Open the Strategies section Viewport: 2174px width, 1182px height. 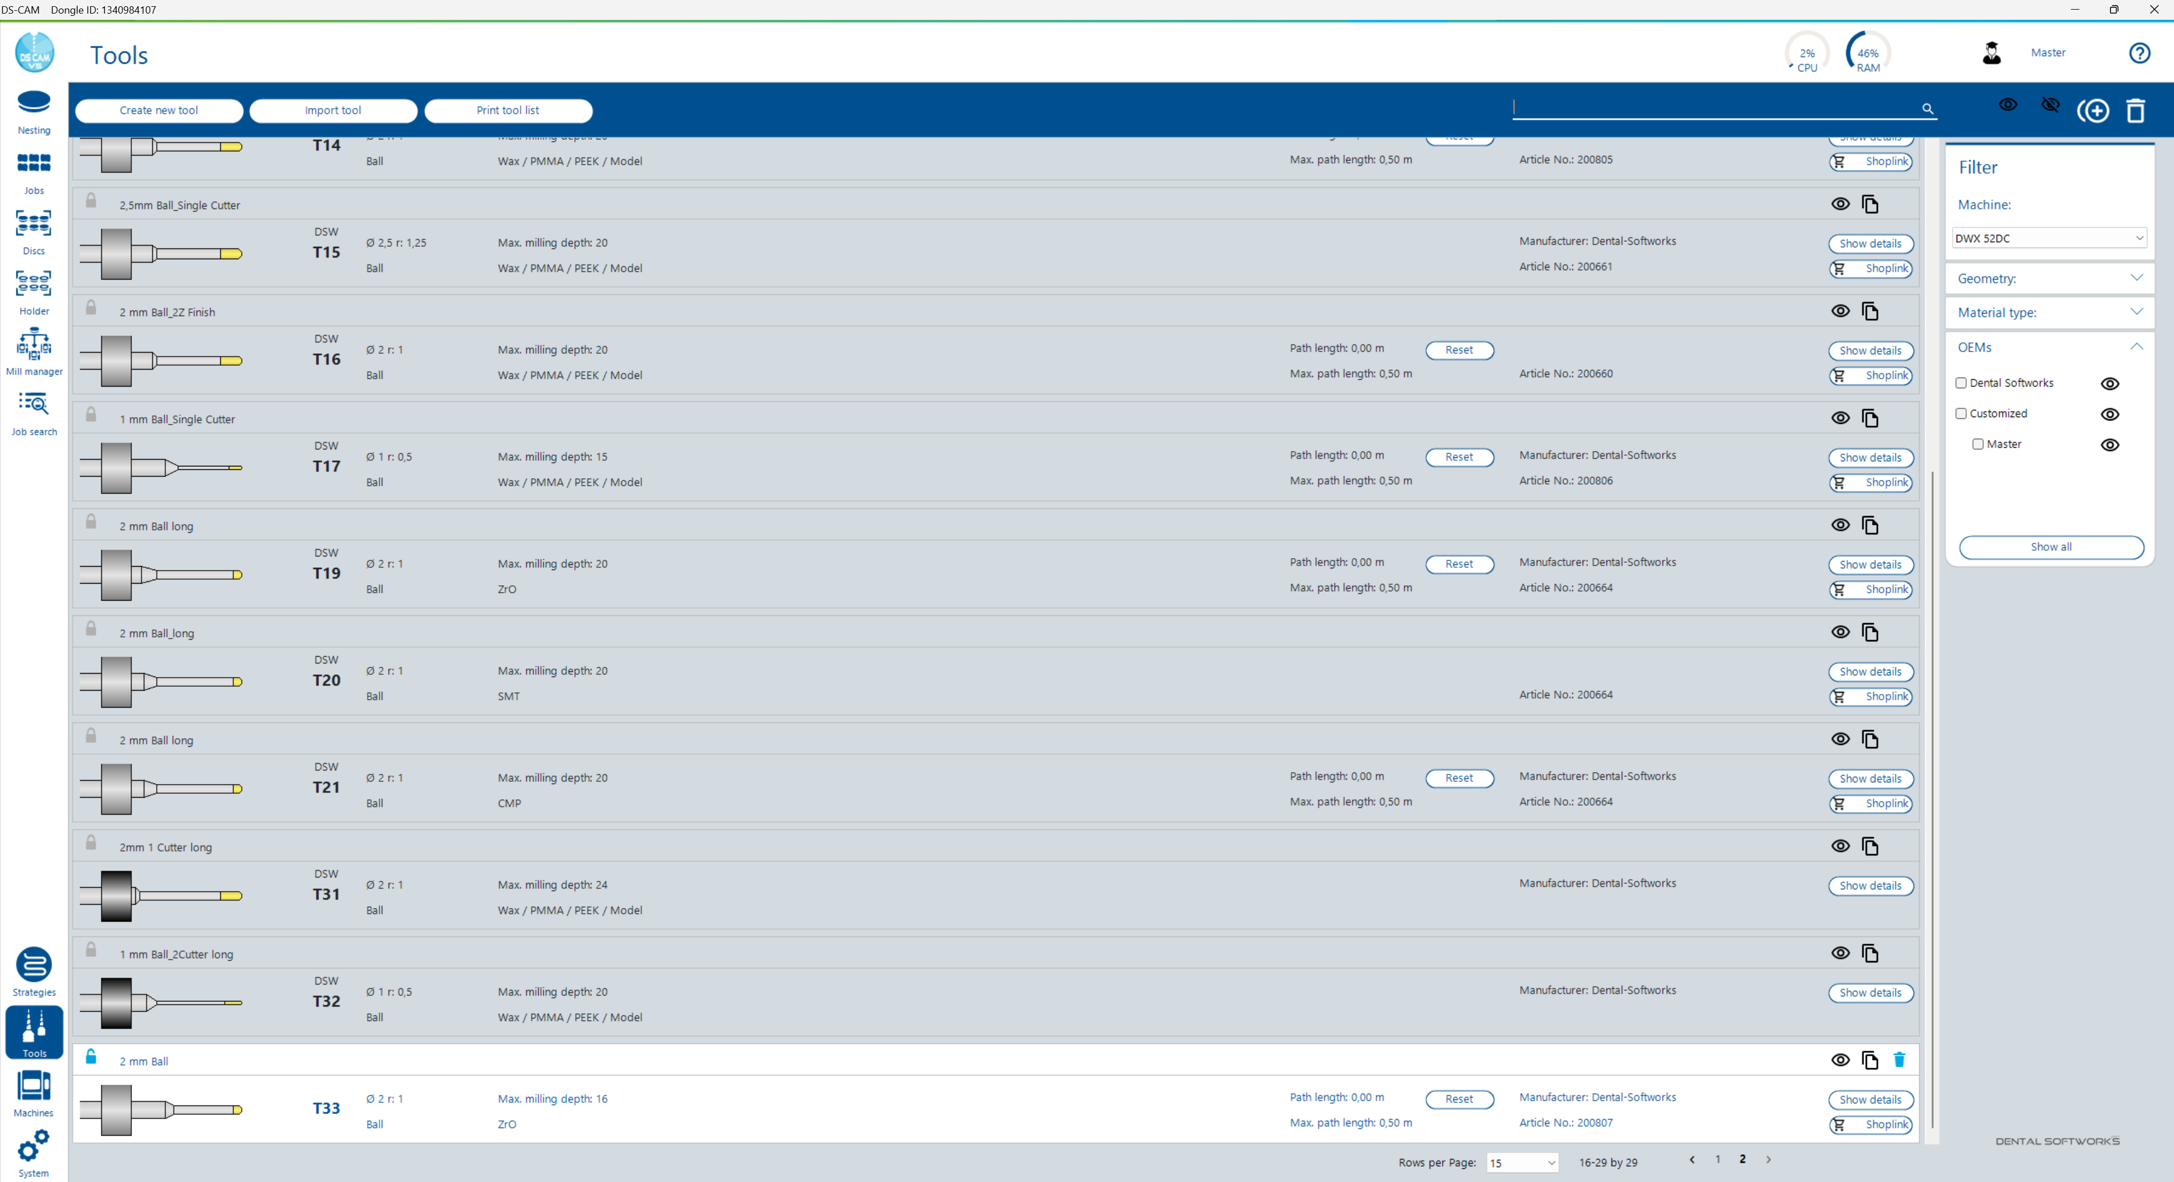pyautogui.click(x=34, y=971)
